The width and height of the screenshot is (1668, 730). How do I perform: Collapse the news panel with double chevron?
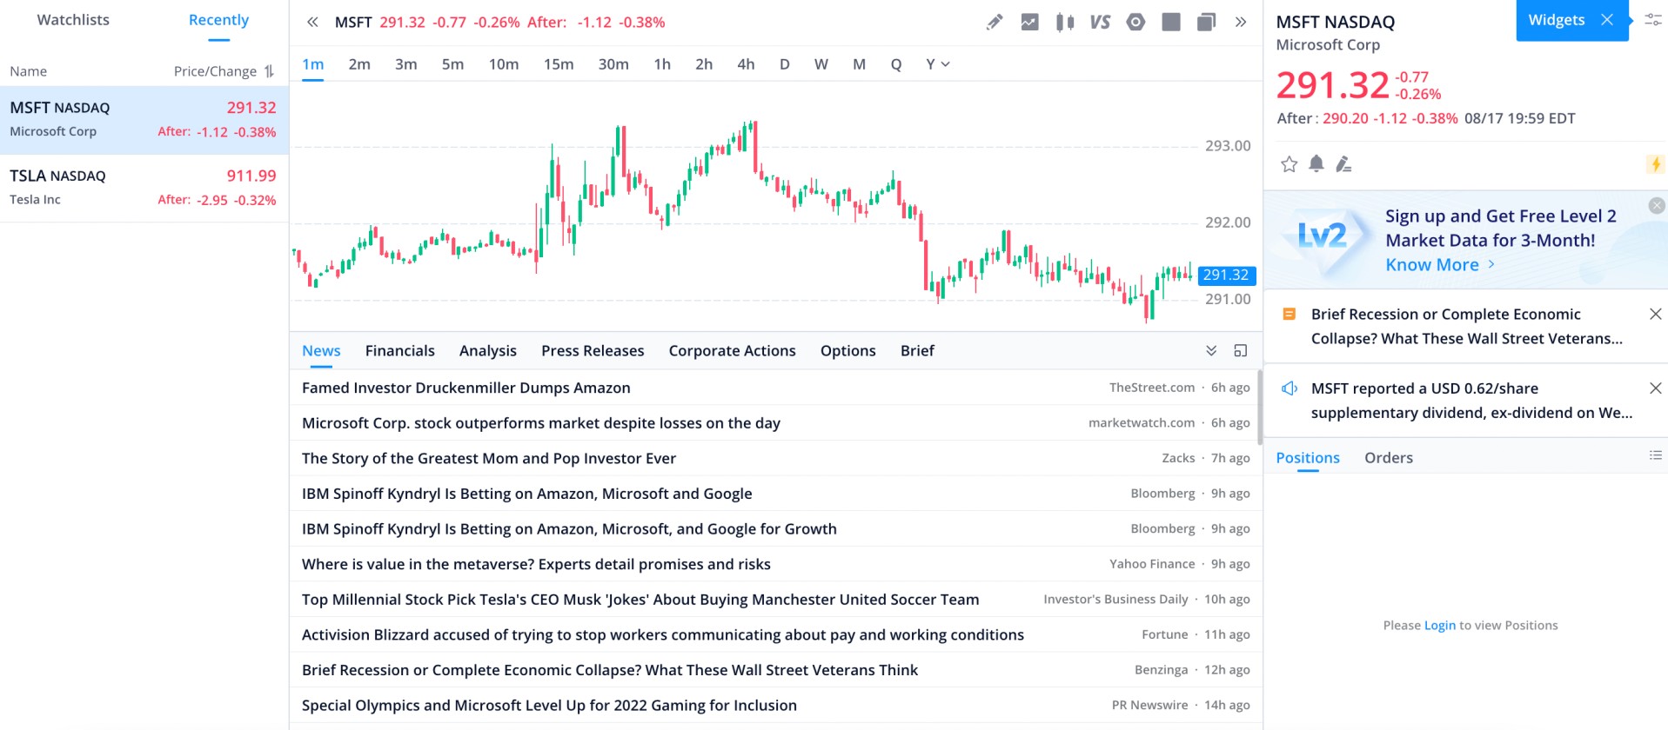[x=1210, y=350]
